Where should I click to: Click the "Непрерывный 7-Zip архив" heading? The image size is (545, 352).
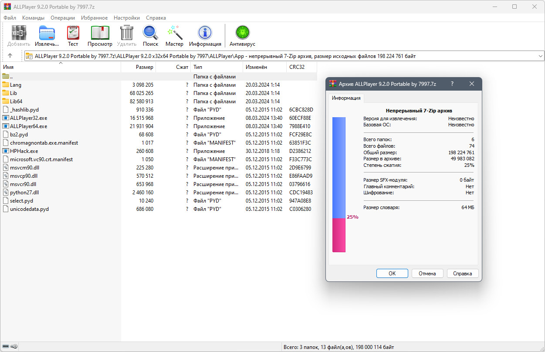(419, 111)
